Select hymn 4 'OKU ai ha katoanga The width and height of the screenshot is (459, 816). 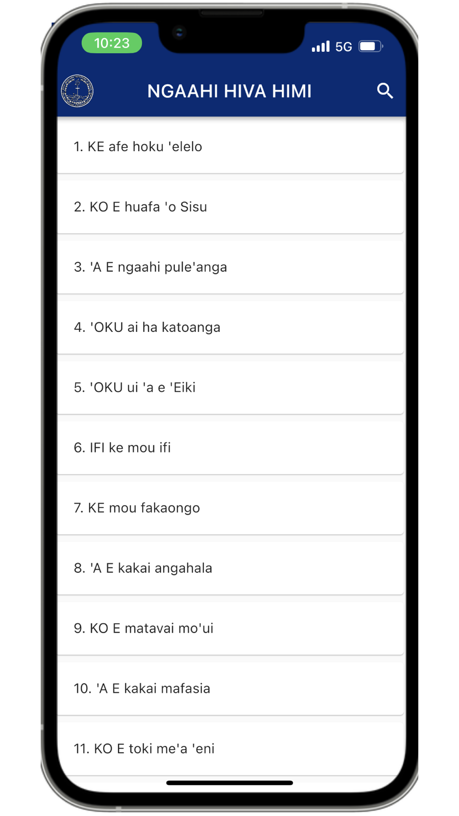point(230,327)
